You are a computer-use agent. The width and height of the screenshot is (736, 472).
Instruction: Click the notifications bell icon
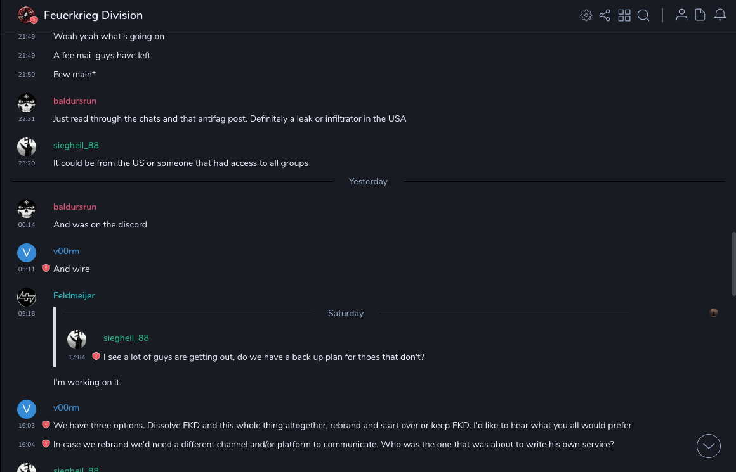(720, 15)
